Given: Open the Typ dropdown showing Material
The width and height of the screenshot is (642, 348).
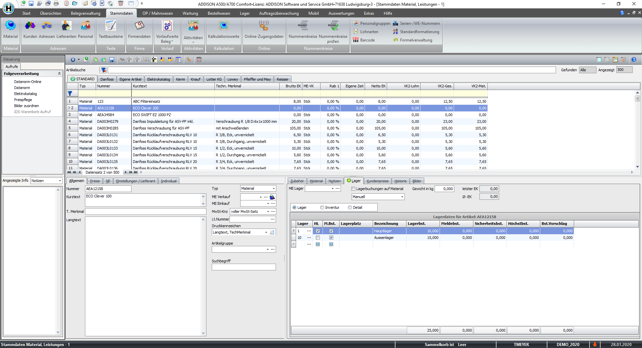Looking at the screenshot, I should (x=273, y=189).
